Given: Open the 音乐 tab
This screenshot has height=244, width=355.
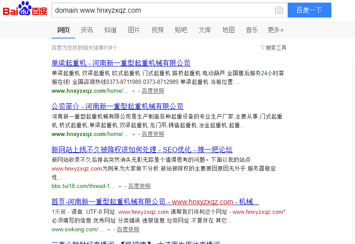Looking at the screenshot, I should click(252, 30).
